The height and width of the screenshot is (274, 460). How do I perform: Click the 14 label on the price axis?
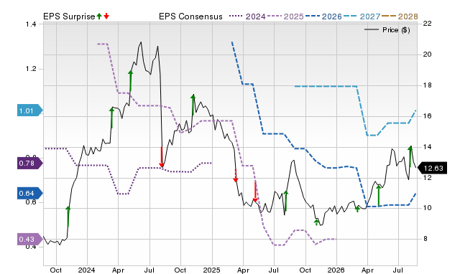click(428, 146)
